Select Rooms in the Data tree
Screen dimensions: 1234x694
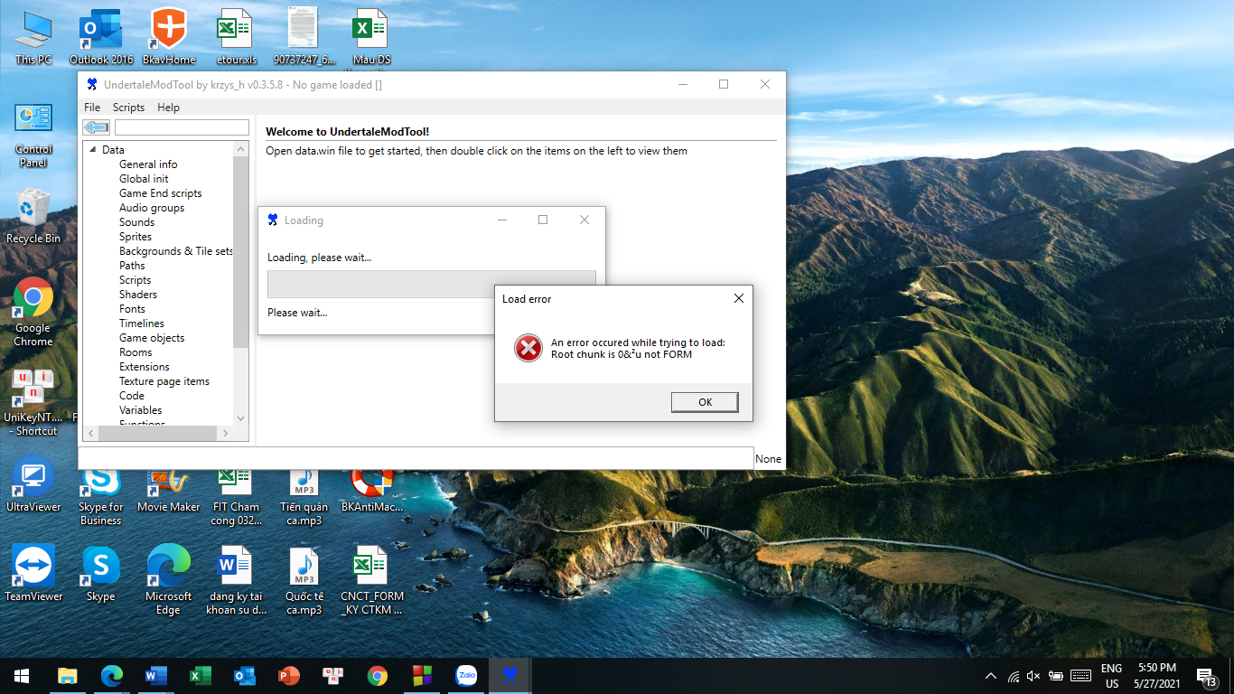[136, 352]
